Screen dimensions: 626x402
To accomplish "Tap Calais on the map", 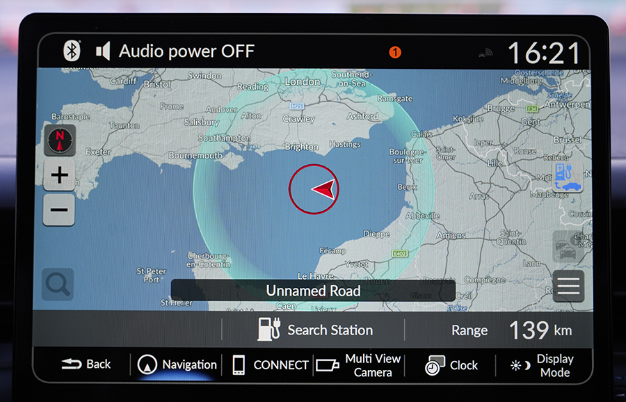I will click(422, 134).
